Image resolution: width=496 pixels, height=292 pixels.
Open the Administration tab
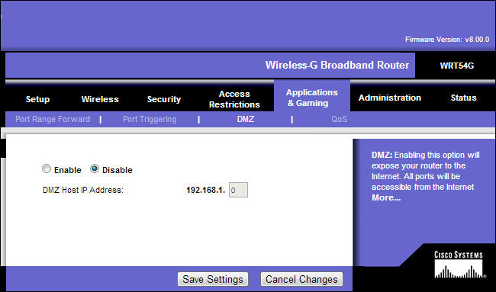pos(390,98)
